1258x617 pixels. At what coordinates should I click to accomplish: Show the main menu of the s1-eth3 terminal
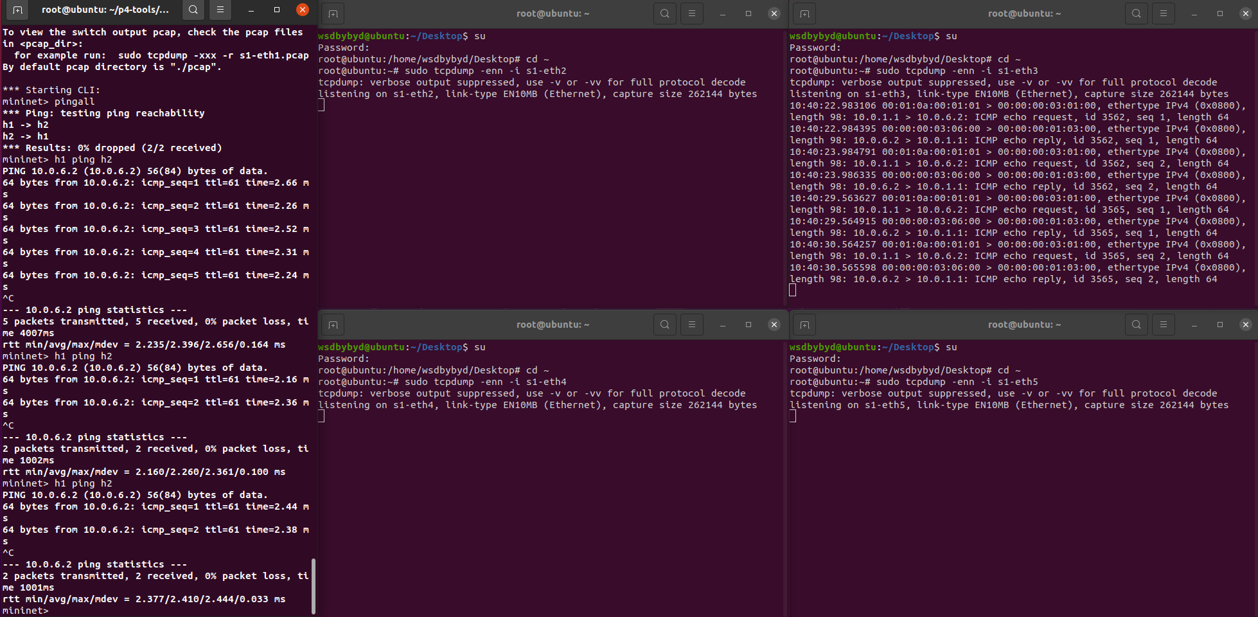click(1164, 13)
